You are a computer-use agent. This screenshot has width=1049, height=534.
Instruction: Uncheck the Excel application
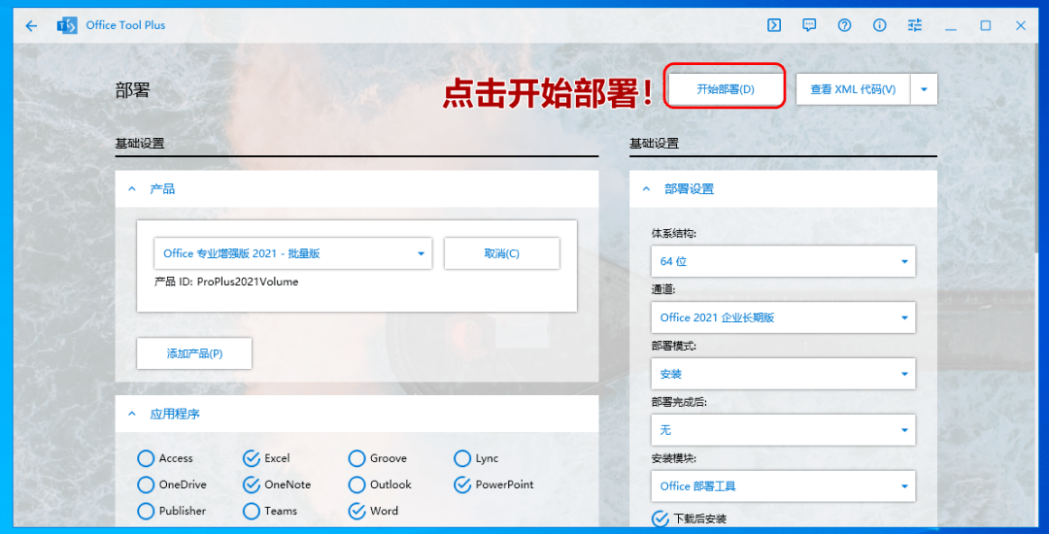(x=251, y=458)
